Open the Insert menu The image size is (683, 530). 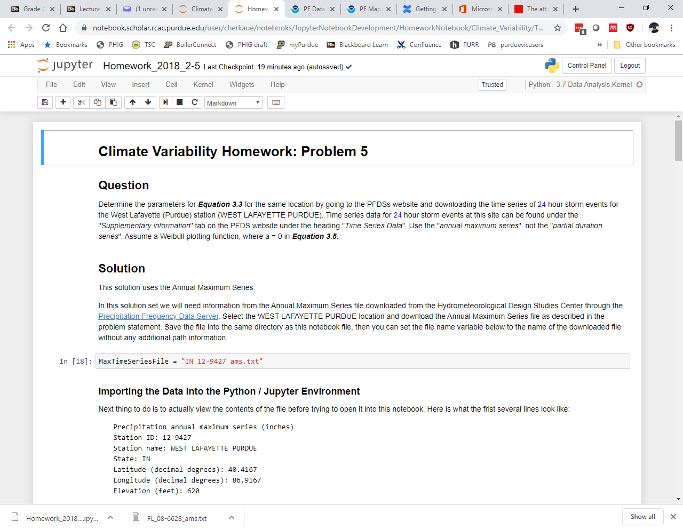tap(141, 84)
